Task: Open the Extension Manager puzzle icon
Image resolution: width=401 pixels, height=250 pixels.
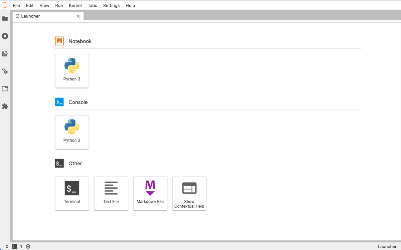Action: pyautogui.click(x=5, y=106)
